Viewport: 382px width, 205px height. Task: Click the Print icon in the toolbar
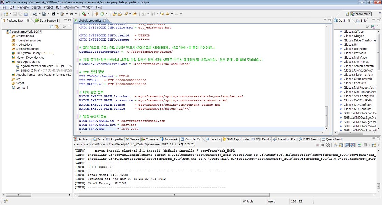[26, 14]
